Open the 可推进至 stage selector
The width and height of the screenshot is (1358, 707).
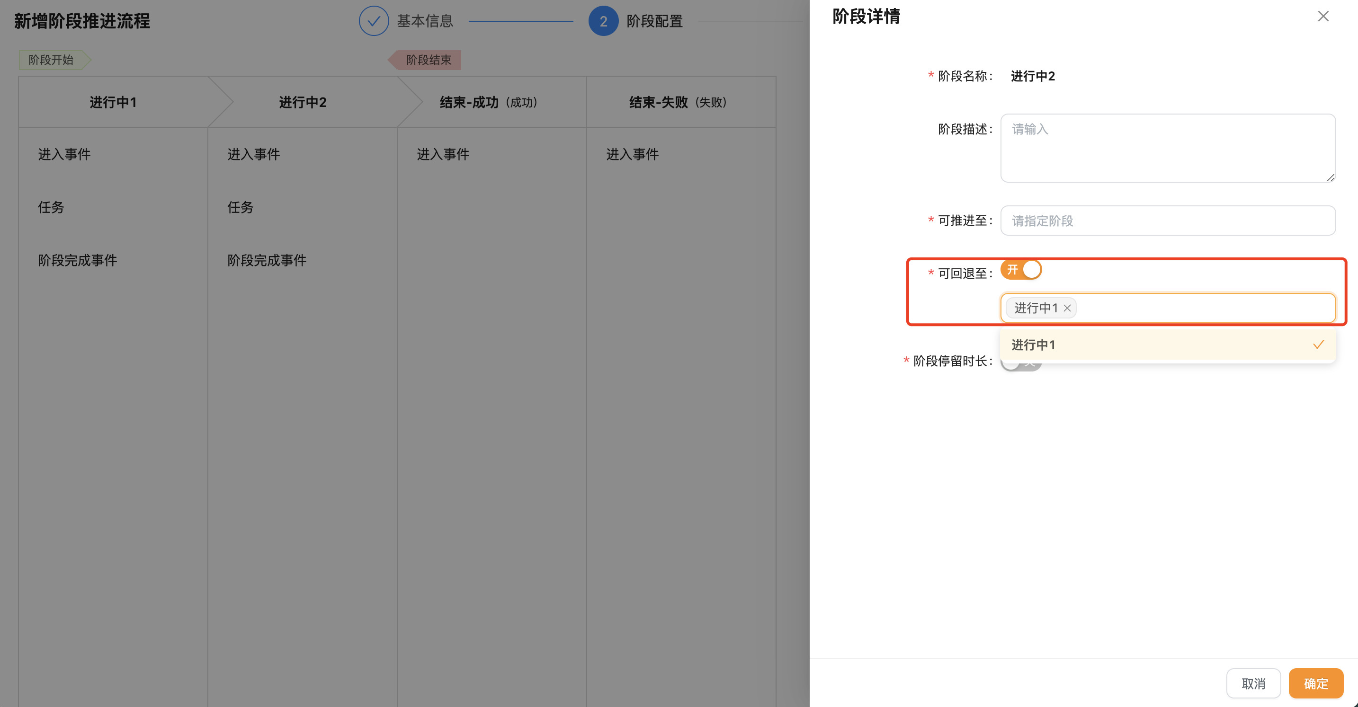click(1167, 221)
